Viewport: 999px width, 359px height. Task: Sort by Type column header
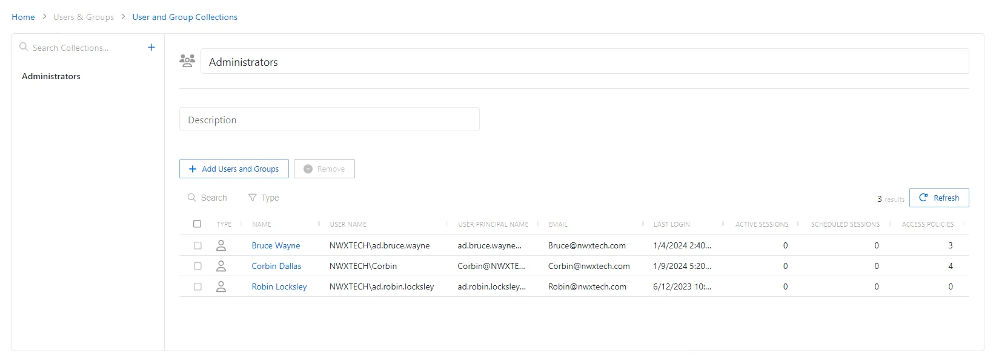[224, 224]
